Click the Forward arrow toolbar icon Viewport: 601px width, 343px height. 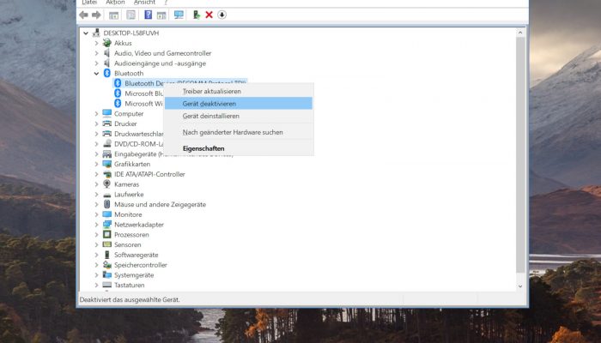96,15
